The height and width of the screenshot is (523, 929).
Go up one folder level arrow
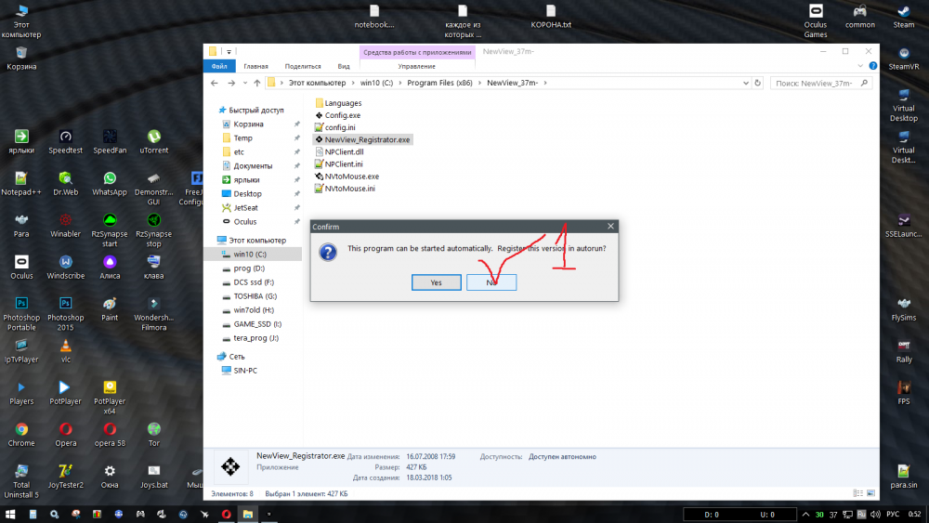(256, 83)
